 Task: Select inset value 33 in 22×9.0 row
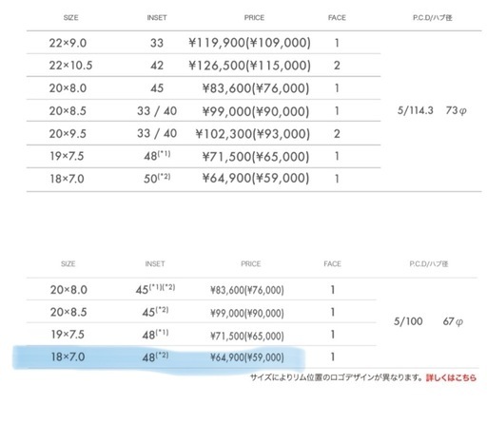coord(157,43)
